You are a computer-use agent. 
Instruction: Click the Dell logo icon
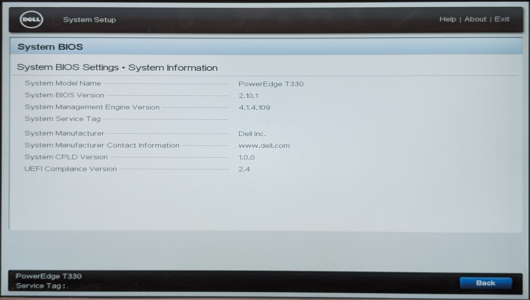[31, 19]
